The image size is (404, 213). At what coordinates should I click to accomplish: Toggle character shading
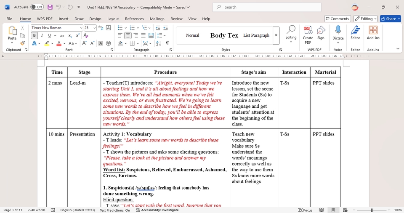pyautogui.click(x=101, y=43)
